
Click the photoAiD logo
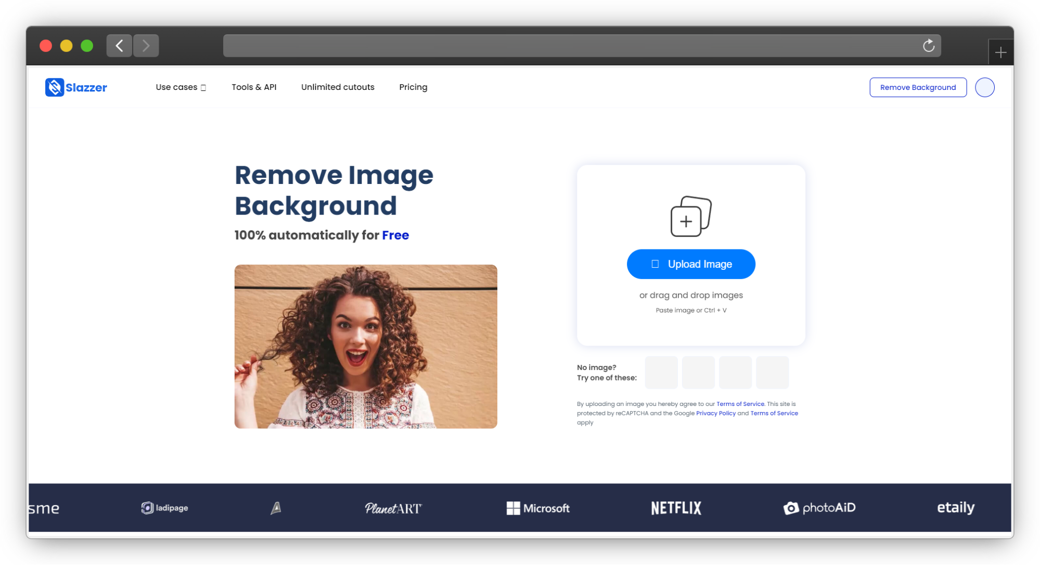pos(819,508)
